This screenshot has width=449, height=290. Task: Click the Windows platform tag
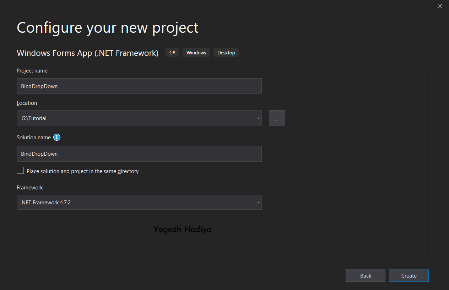196,53
